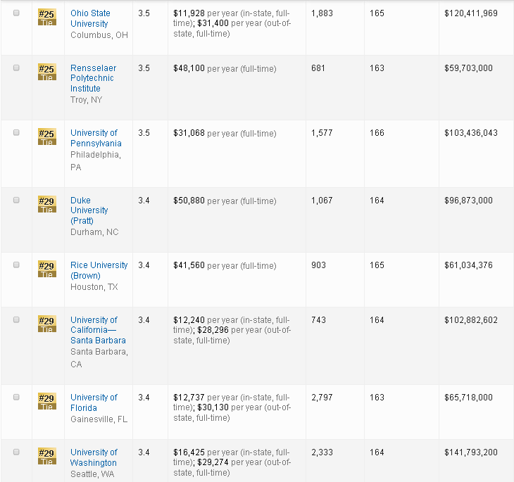
Task: Click Rice University's #29 Tie rank badge
Action: point(46,269)
